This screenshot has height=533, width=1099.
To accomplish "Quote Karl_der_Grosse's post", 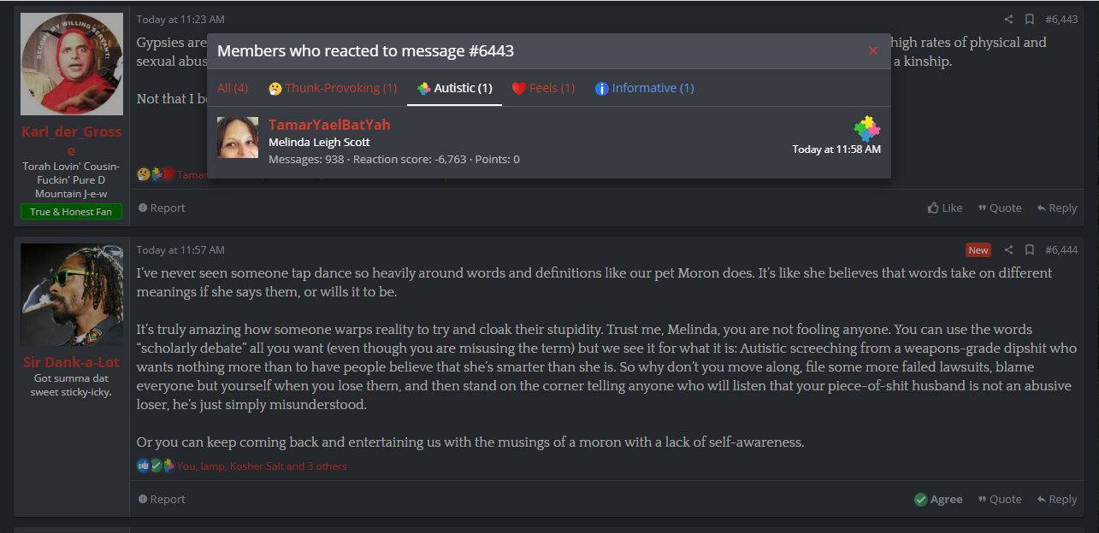I will (1000, 208).
